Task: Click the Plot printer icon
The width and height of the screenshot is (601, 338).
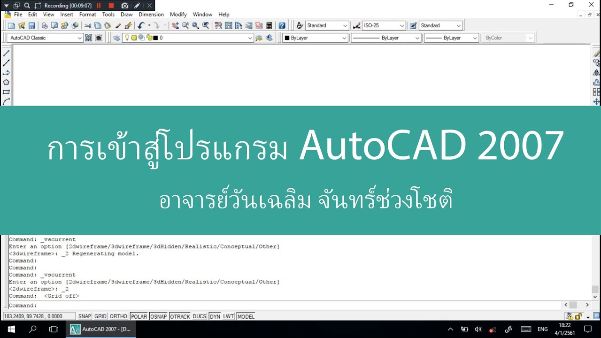Action: (45, 26)
